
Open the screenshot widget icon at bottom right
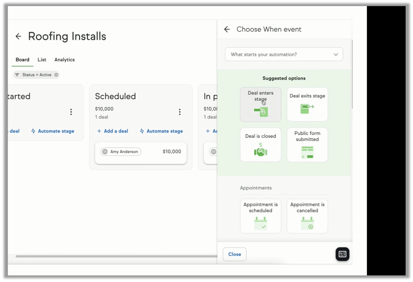tap(342, 254)
